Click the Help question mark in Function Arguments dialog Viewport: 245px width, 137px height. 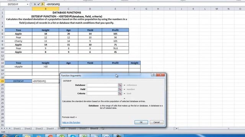coord(154,75)
